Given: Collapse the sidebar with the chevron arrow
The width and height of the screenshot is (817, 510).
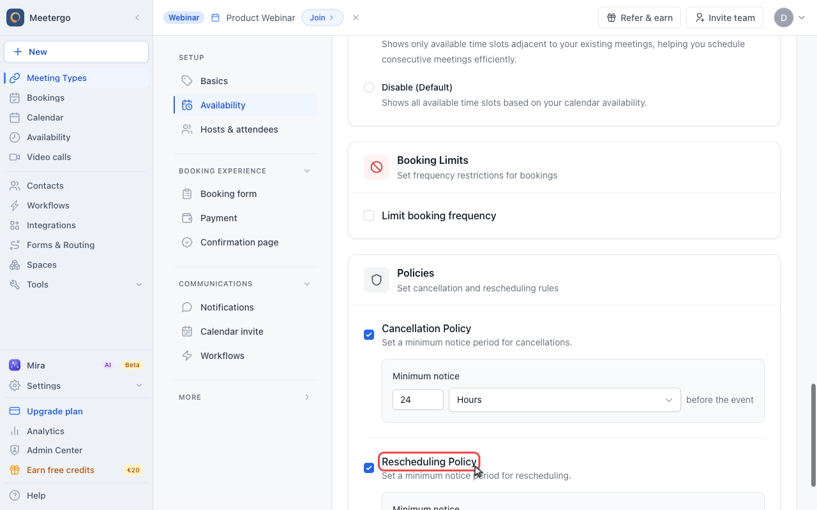Looking at the screenshot, I should (x=137, y=18).
